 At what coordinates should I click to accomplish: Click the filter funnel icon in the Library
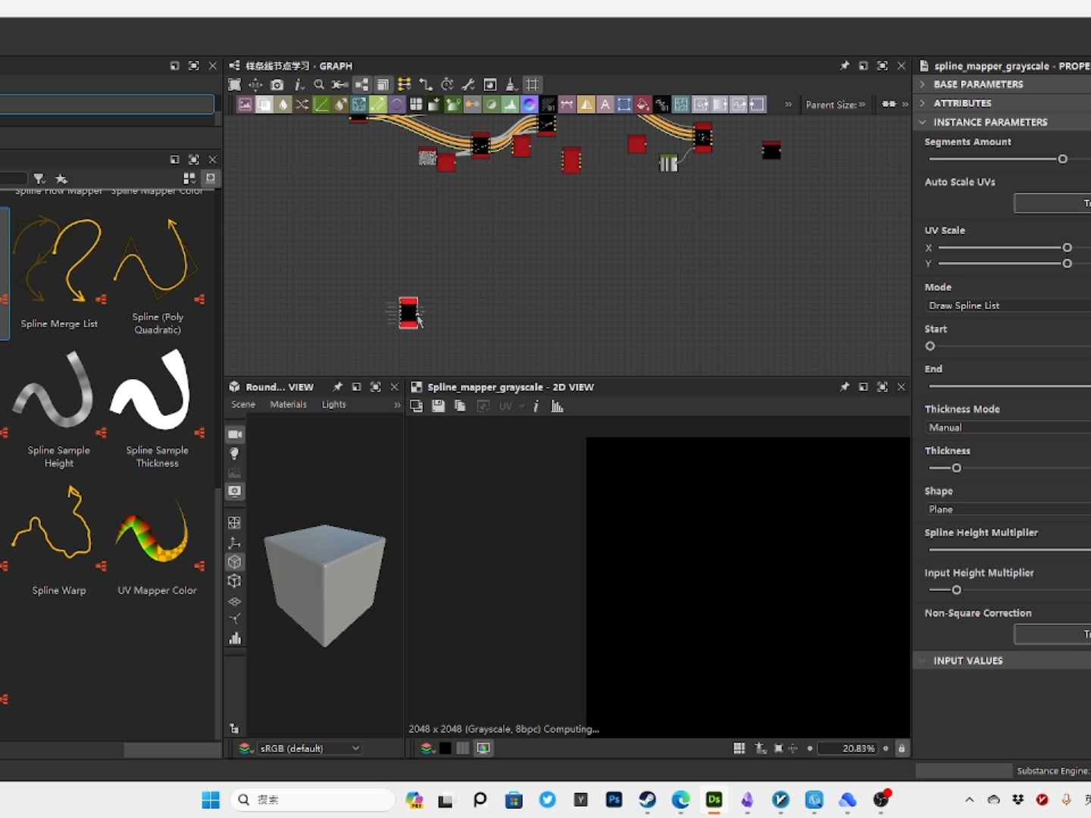coord(39,179)
